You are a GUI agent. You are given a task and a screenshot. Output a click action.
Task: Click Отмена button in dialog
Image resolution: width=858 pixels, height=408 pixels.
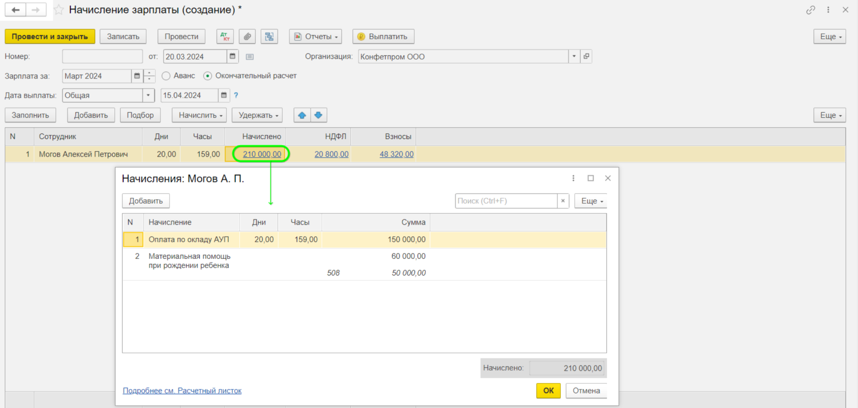(x=586, y=391)
